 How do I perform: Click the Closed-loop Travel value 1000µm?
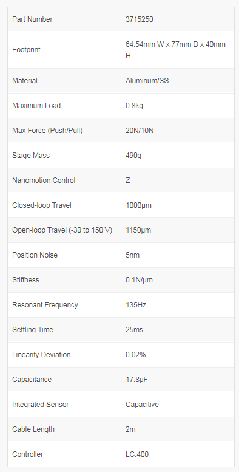point(138,205)
